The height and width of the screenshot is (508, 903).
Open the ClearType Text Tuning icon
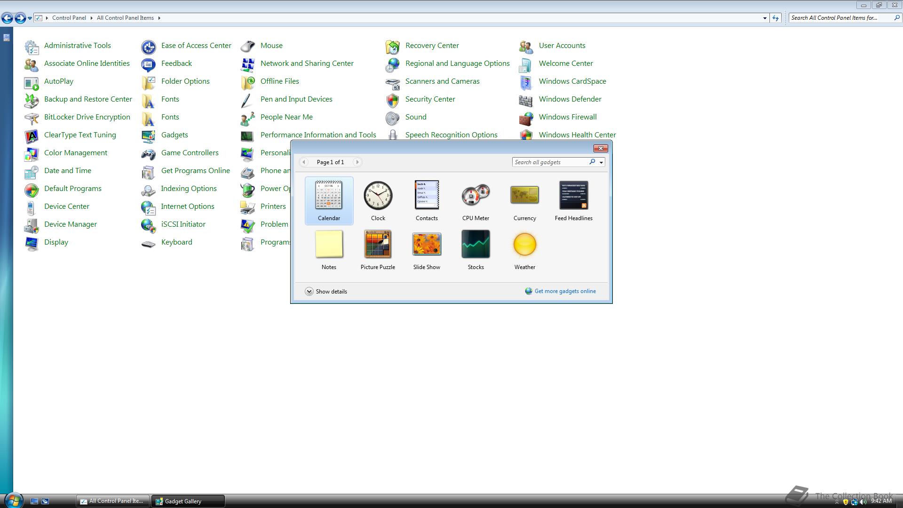32,135
